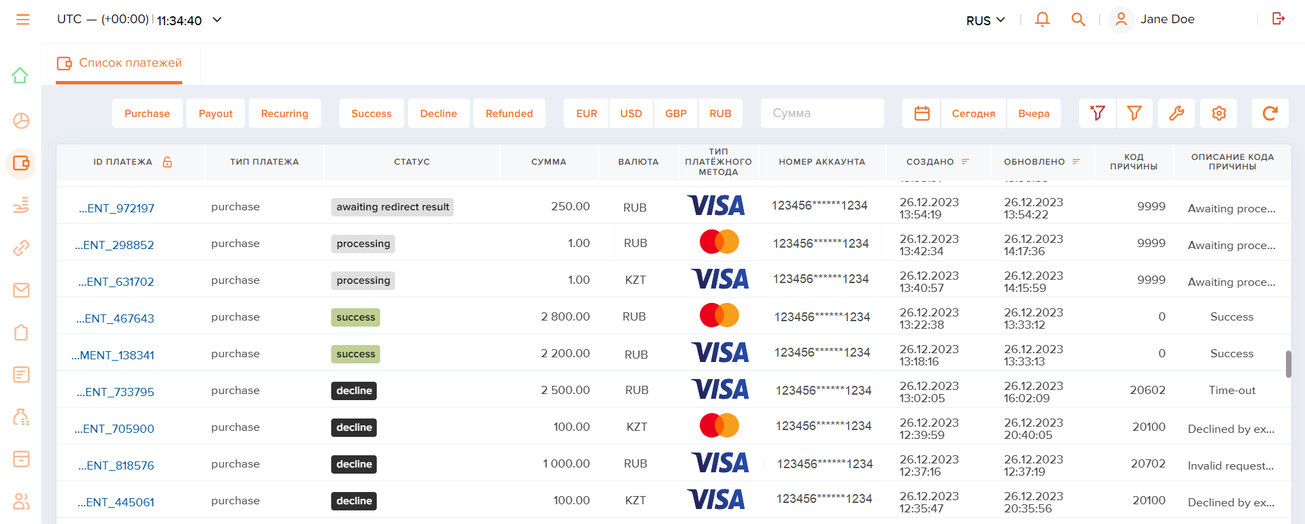The width and height of the screenshot is (1305, 524).
Task: Click the search magnifier icon
Action: [x=1078, y=19]
